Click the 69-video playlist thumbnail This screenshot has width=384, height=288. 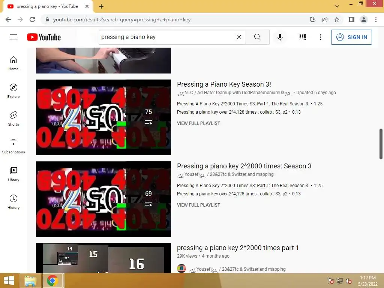[x=103, y=199]
